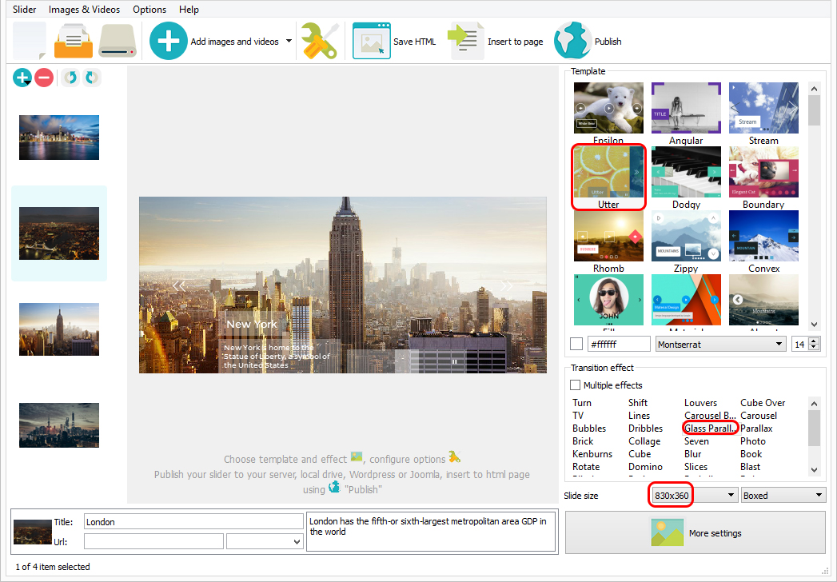
Task: Select the Glass Parall. transition effect
Action: pos(711,429)
